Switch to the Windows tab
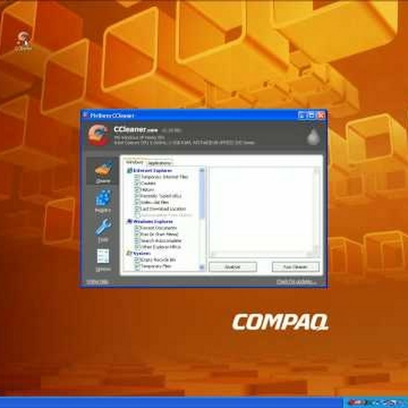 pos(134,162)
